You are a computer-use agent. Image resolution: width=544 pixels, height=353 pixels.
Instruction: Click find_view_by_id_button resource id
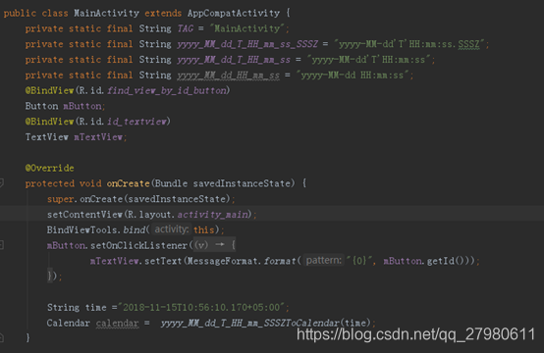tap(167, 91)
